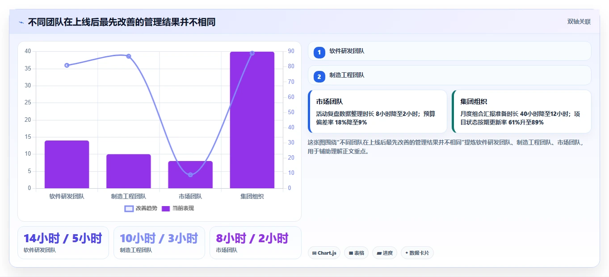Click the line data point above 制造工程团队
Viewport: 609px width, 277px height.
pyautogui.click(x=129, y=56)
